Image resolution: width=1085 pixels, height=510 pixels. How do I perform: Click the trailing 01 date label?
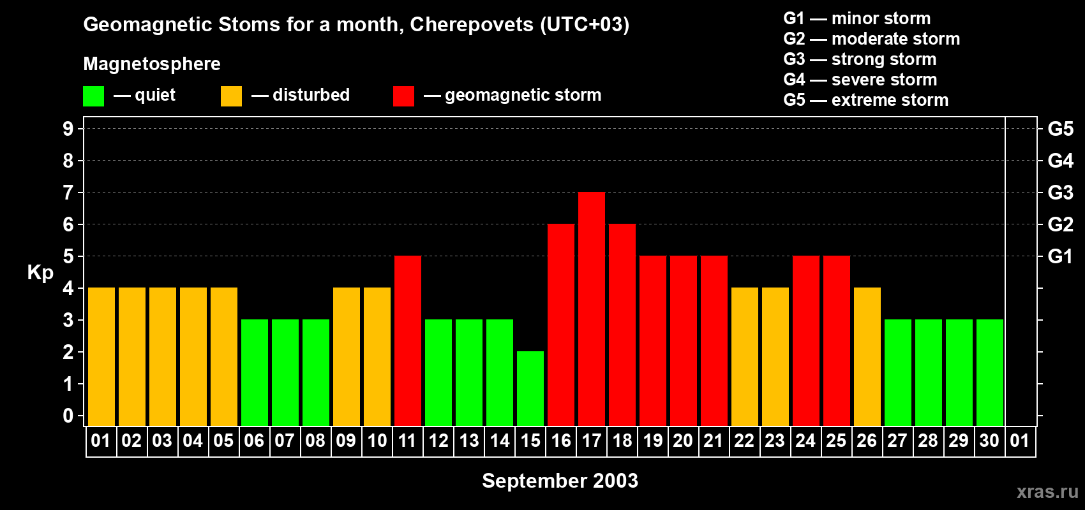pyautogui.click(x=1020, y=441)
